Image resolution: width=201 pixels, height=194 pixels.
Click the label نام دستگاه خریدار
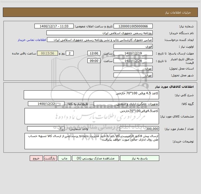click(x=181, y=33)
